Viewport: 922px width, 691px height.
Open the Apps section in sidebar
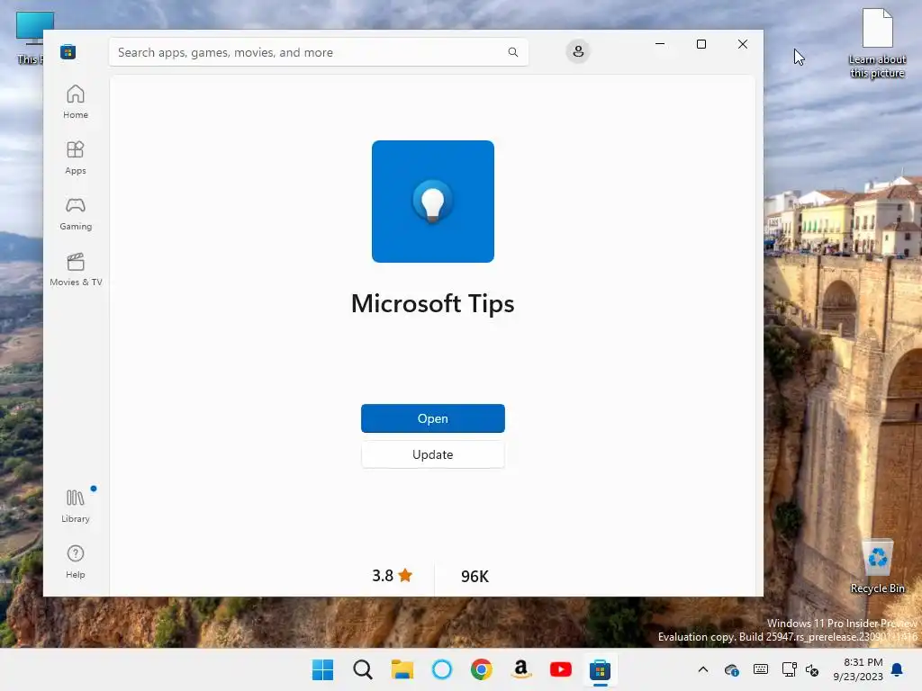[x=76, y=157]
